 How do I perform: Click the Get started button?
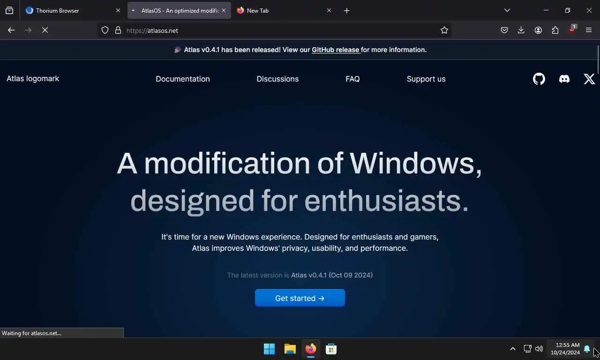[300, 298]
